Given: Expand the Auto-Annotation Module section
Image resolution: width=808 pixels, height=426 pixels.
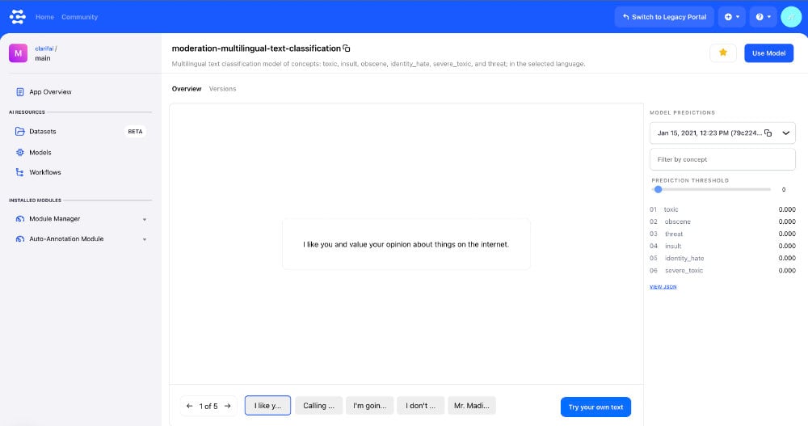Looking at the screenshot, I should pos(144,239).
